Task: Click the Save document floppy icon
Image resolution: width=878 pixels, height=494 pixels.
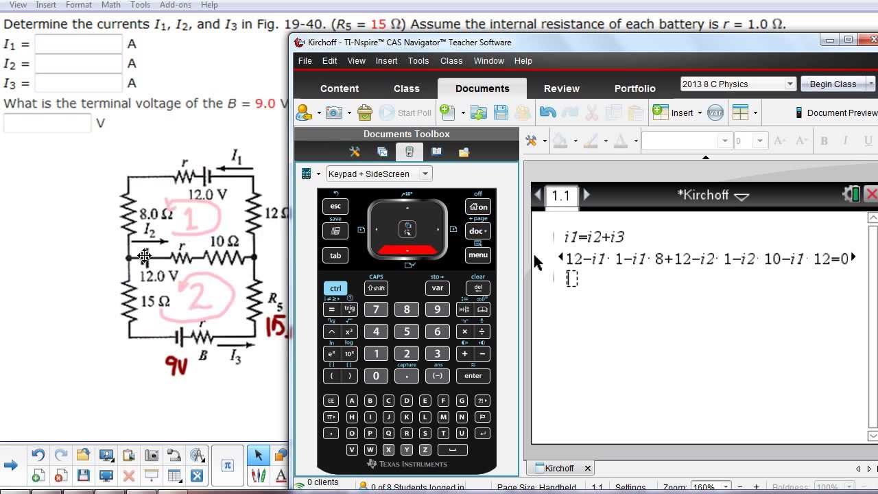Action: [501, 113]
